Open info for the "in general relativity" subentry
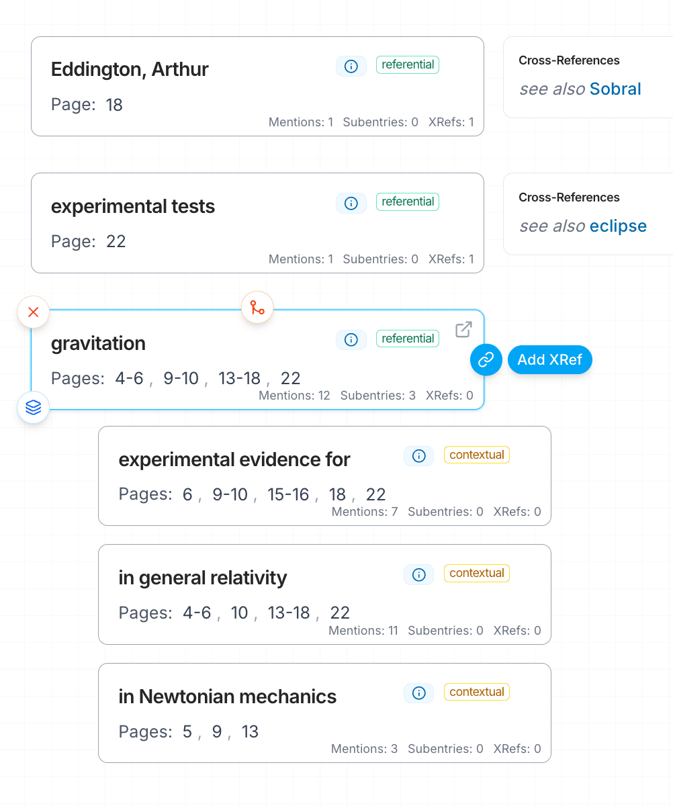 tap(418, 575)
